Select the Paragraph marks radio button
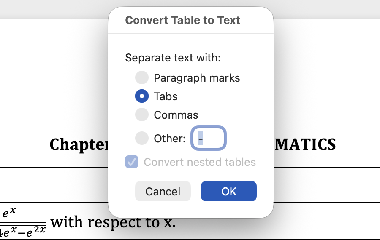The height and width of the screenshot is (240, 380). (142, 78)
